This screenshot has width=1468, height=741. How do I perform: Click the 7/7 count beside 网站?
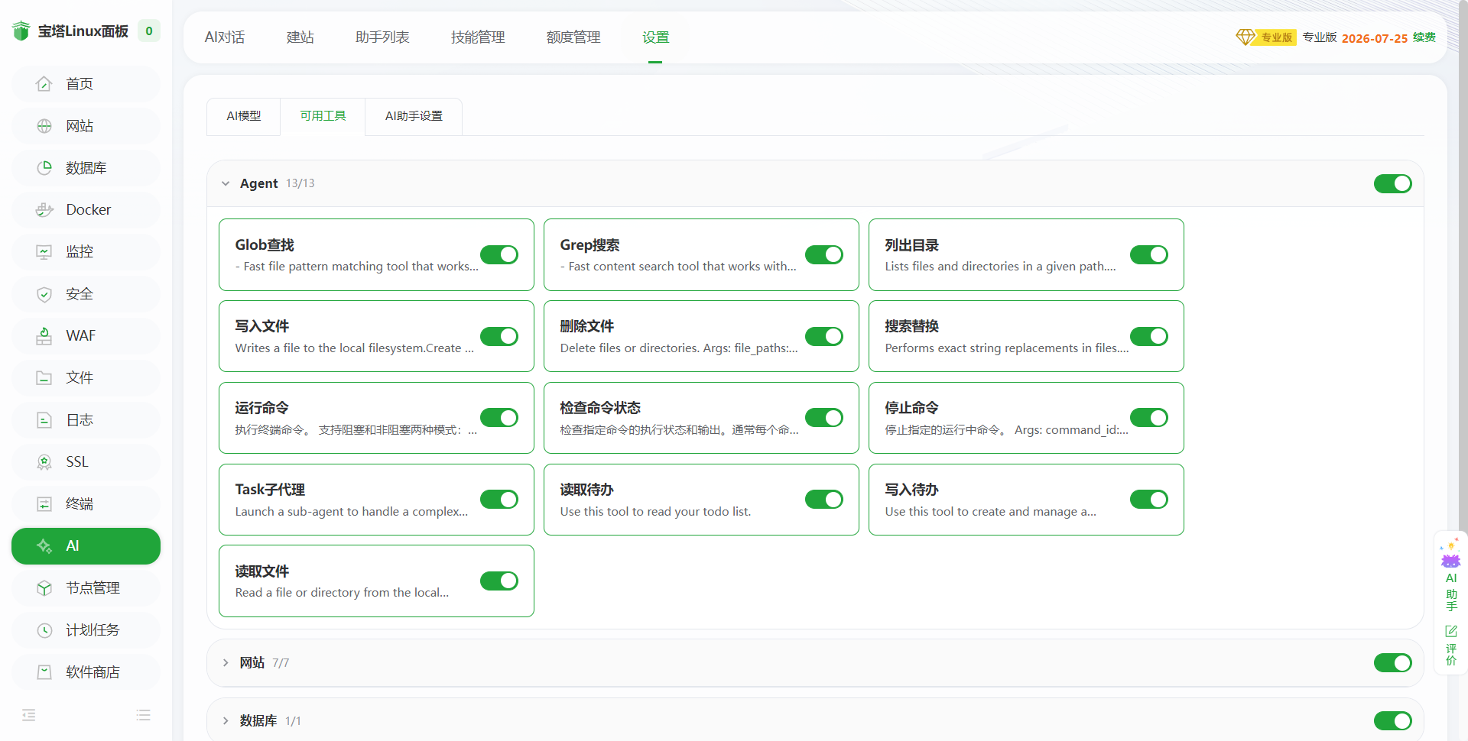[x=281, y=663]
